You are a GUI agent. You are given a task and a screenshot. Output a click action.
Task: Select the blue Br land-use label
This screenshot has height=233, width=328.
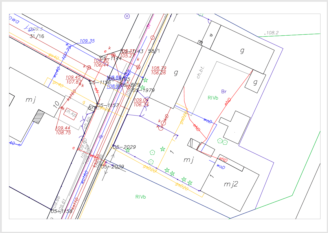tap(224, 92)
